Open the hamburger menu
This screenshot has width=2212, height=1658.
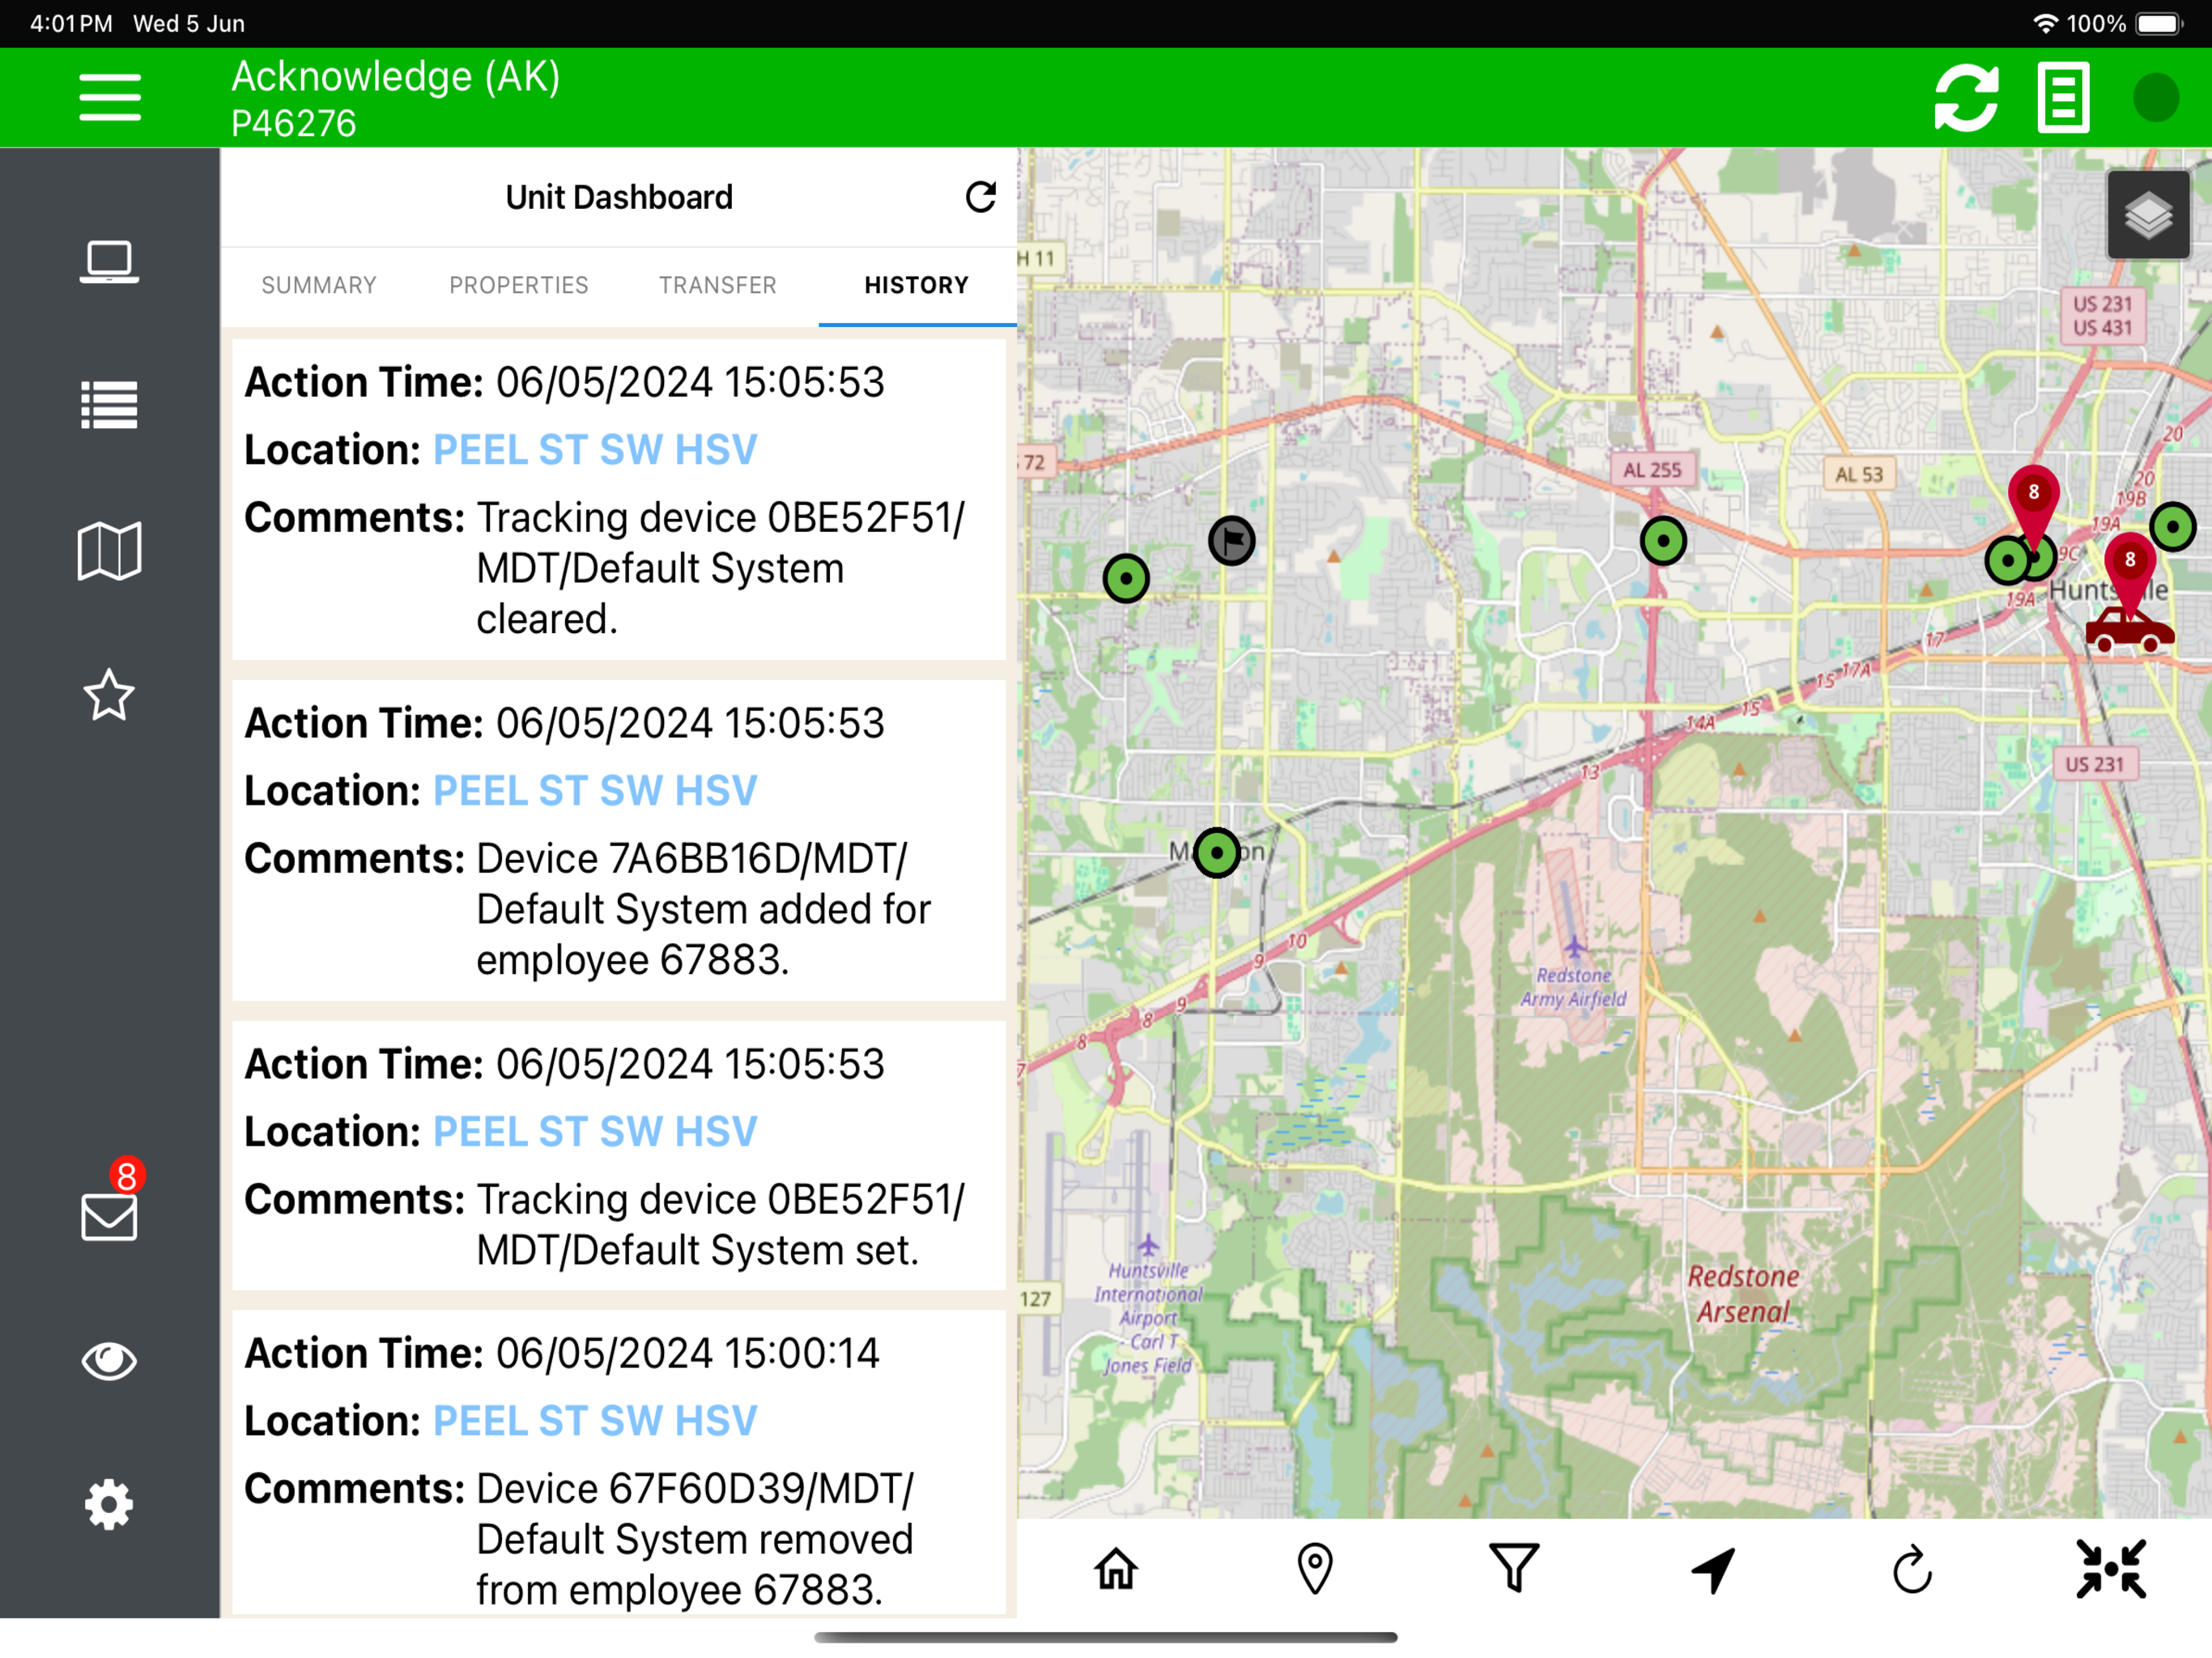pyautogui.click(x=110, y=97)
